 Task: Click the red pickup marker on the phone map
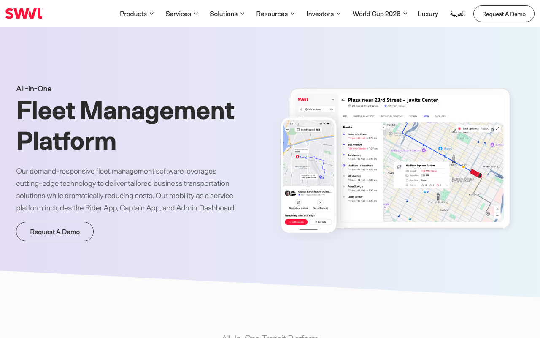click(x=297, y=157)
